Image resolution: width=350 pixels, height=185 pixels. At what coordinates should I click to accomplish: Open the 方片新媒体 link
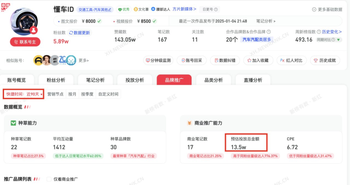[184, 9]
